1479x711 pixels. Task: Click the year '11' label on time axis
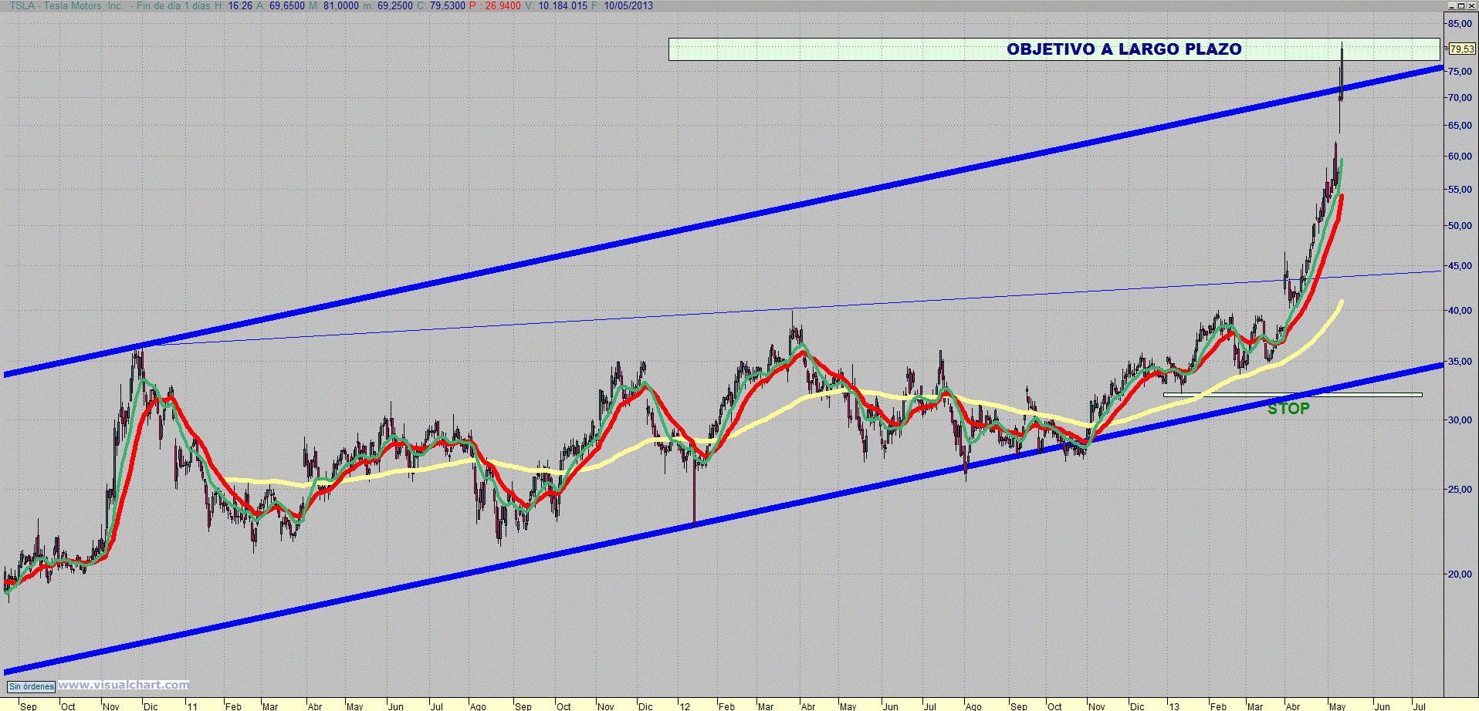[x=192, y=706]
